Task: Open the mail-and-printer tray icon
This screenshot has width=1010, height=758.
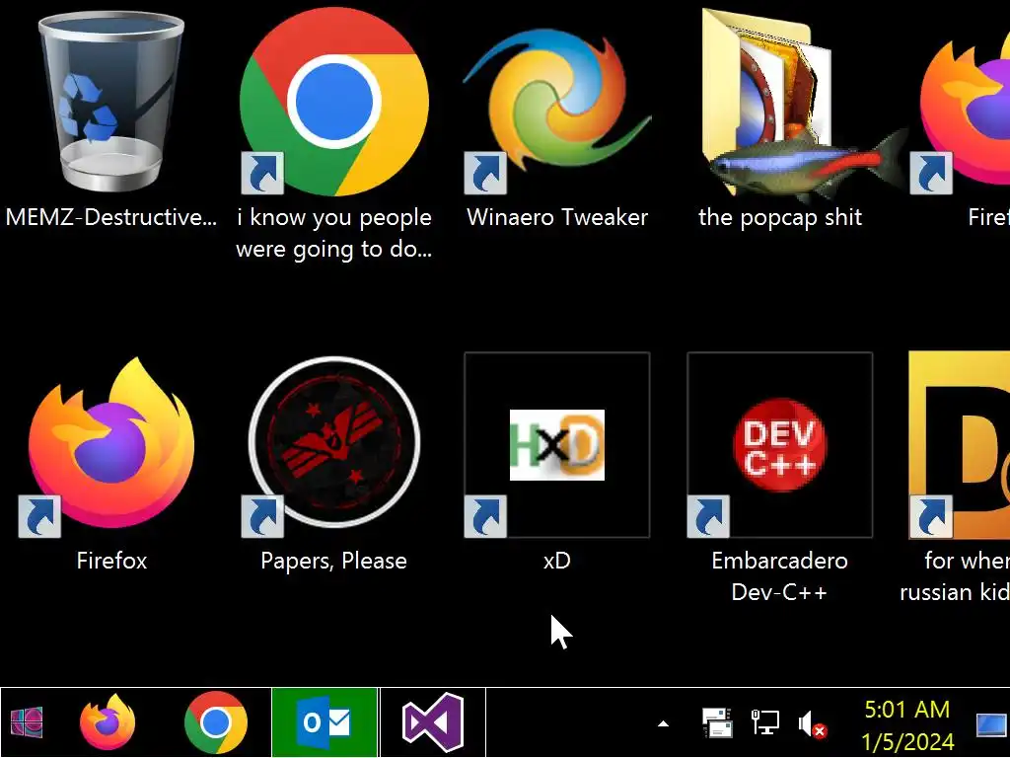Action: (x=717, y=722)
